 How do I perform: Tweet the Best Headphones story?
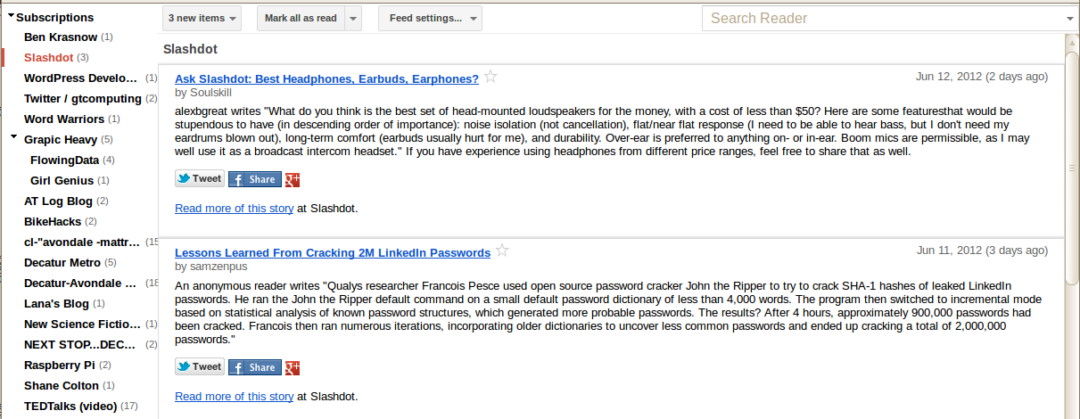tap(199, 178)
